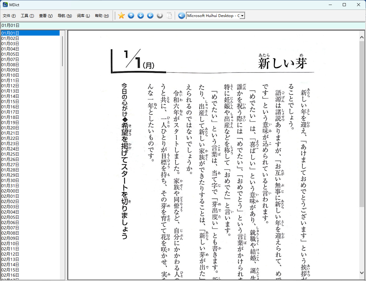Open the 导航 (N) menu
The height and width of the screenshot is (281, 366).
click(x=65, y=15)
